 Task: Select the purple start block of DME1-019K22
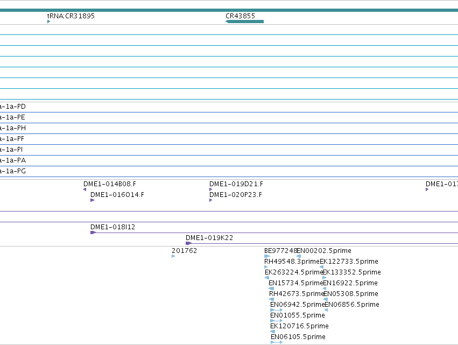(x=189, y=243)
